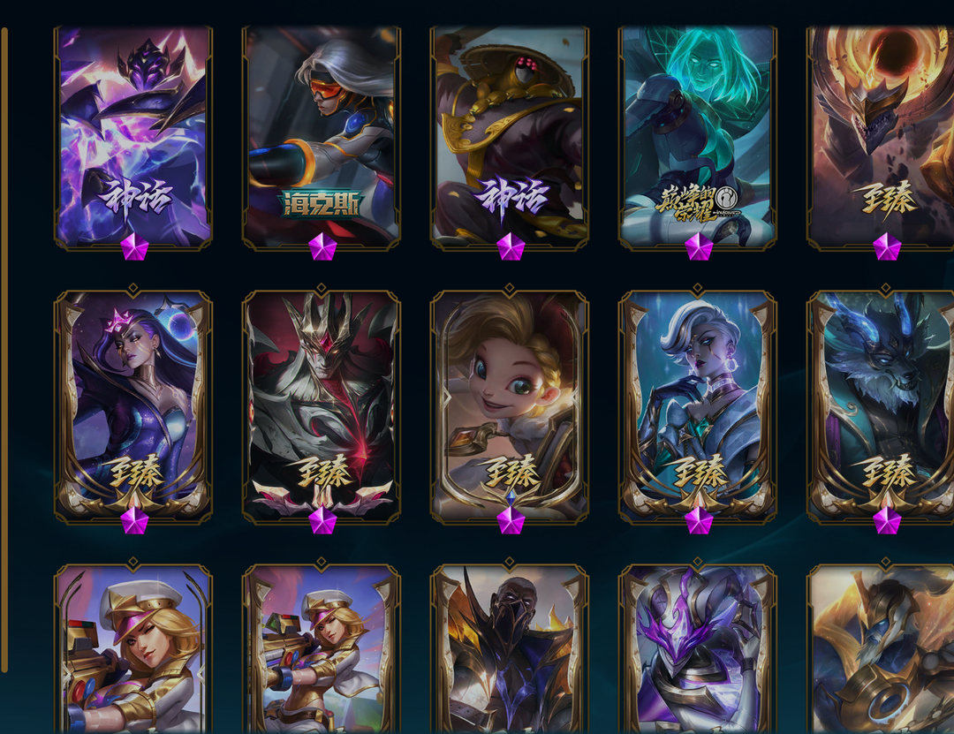Open the blonde gunner skin aiming a rifle
954x734 pixels.
pyautogui.click(x=322, y=649)
